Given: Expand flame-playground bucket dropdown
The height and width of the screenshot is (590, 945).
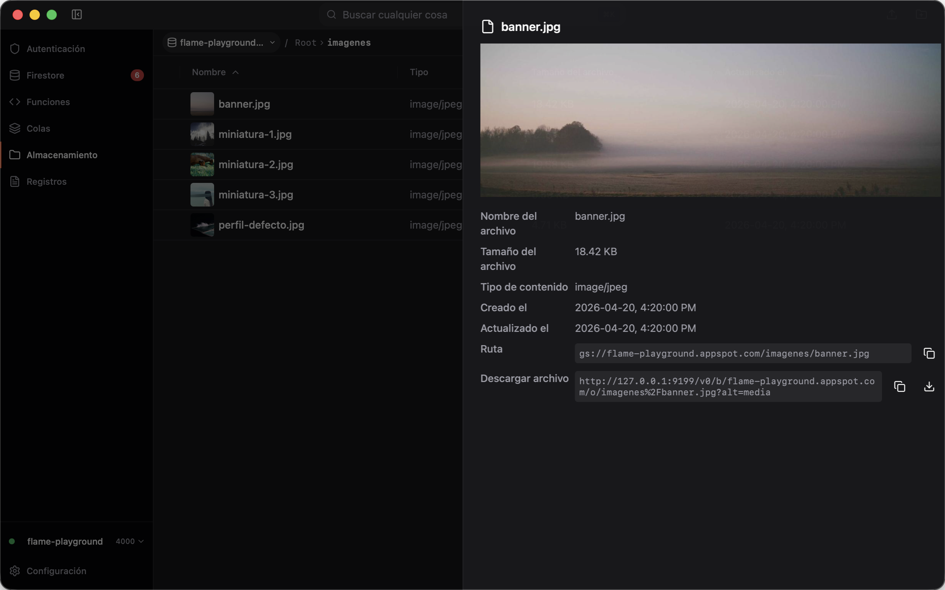Looking at the screenshot, I should point(221,42).
